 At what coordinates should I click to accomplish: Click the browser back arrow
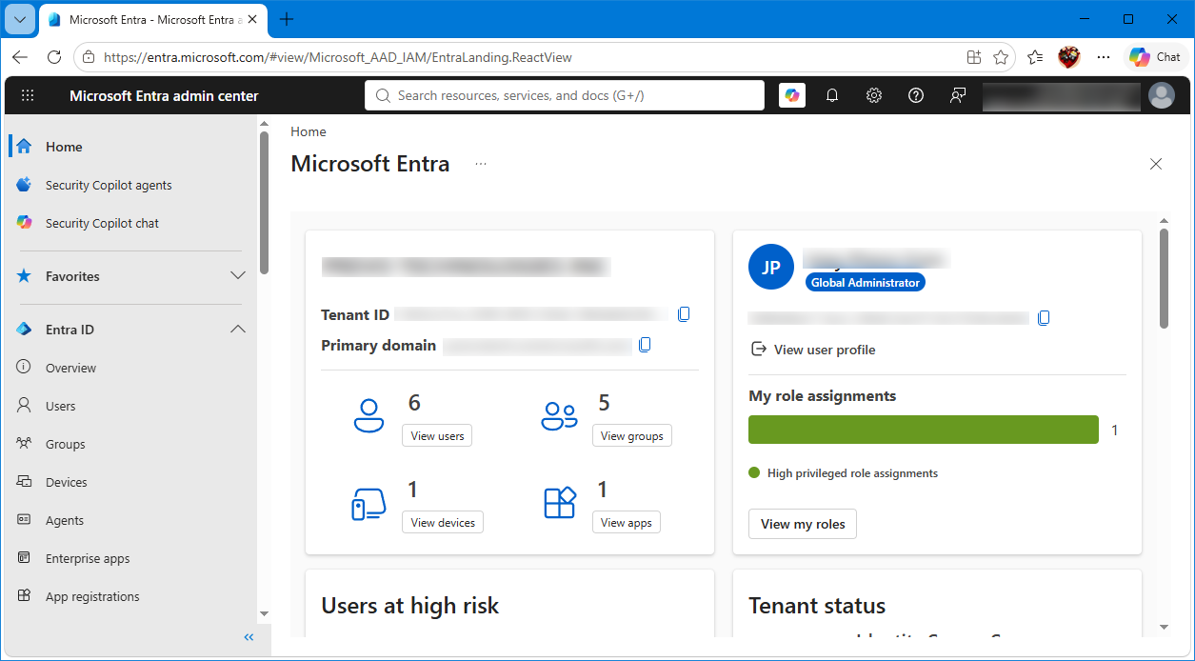[20, 57]
